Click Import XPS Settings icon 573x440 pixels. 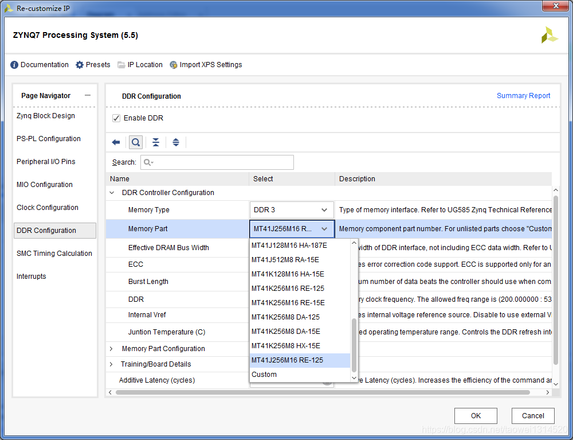tap(174, 65)
